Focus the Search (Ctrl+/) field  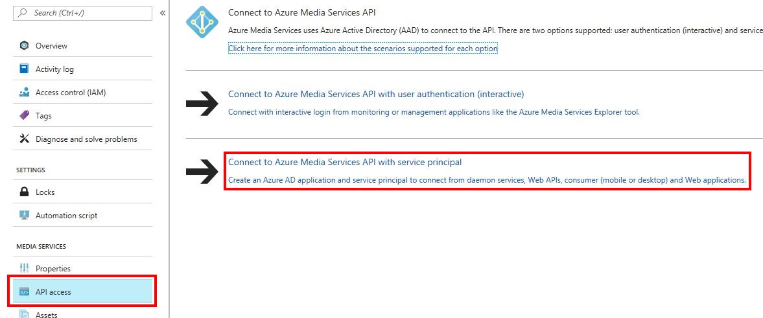pyautogui.click(x=83, y=13)
